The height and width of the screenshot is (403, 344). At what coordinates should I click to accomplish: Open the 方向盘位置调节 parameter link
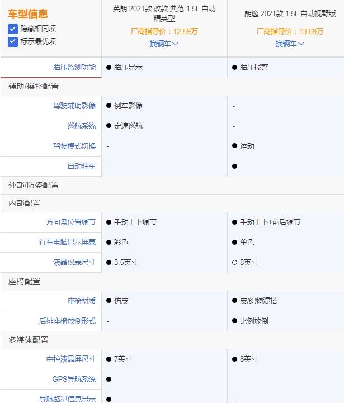71,222
